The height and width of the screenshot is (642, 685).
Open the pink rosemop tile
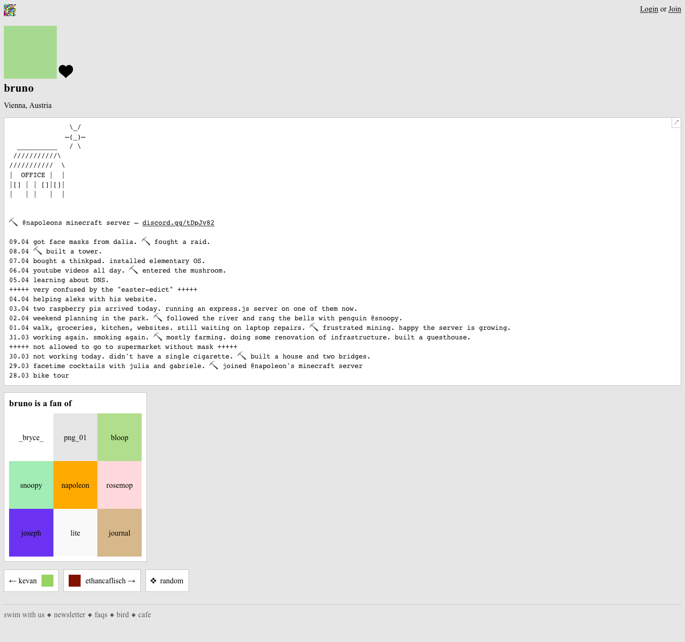click(x=119, y=485)
